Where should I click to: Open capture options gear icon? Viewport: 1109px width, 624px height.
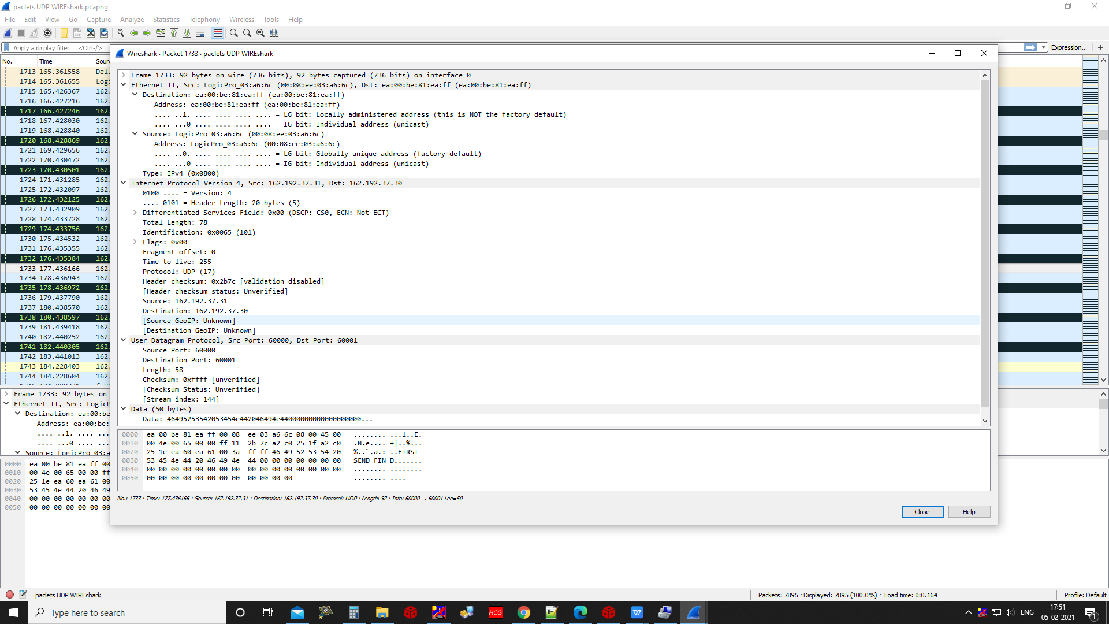(48, 33)
